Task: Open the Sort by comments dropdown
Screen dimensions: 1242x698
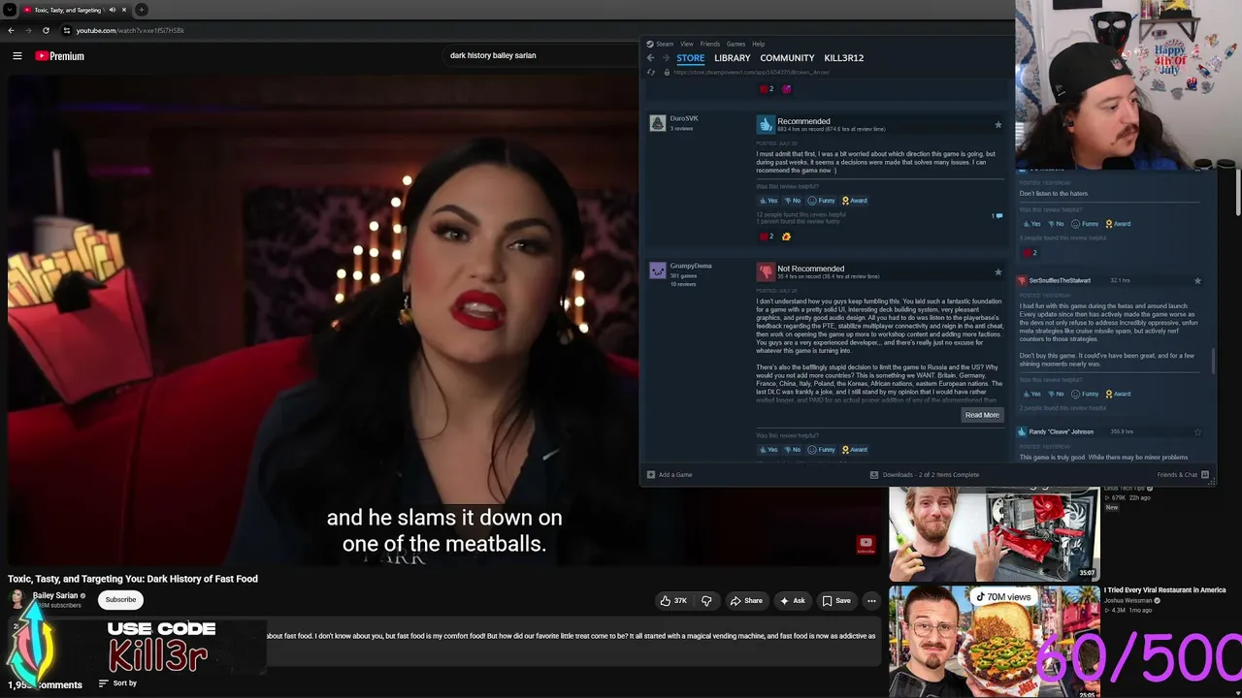Action: (117, 683)
